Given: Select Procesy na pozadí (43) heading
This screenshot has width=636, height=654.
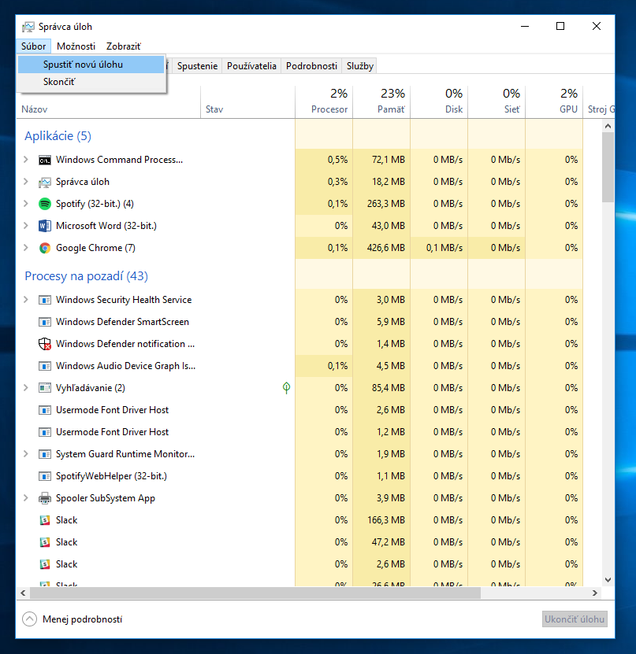Looking at the screenshot, I should point(87,276).
